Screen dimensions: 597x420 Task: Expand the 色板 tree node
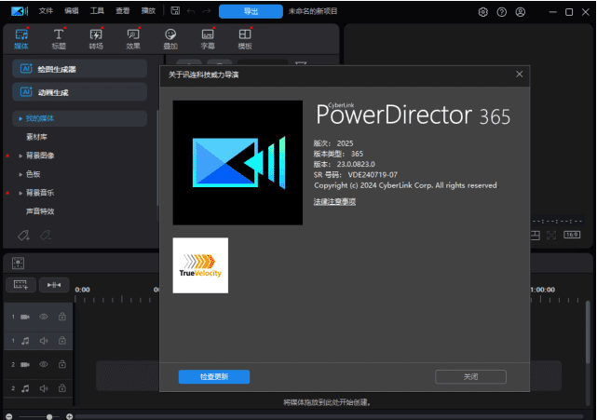[x=20, y=174]
